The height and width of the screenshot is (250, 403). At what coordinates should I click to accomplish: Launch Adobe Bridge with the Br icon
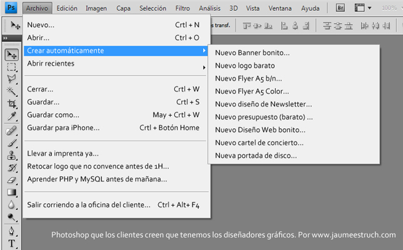(341, 8)
